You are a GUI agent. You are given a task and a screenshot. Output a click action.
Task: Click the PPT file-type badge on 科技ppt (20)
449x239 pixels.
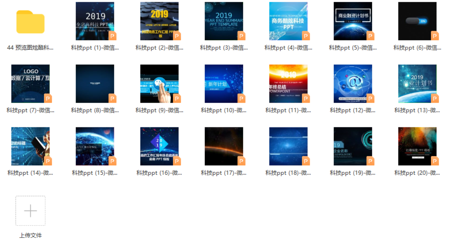coord(435,161)
